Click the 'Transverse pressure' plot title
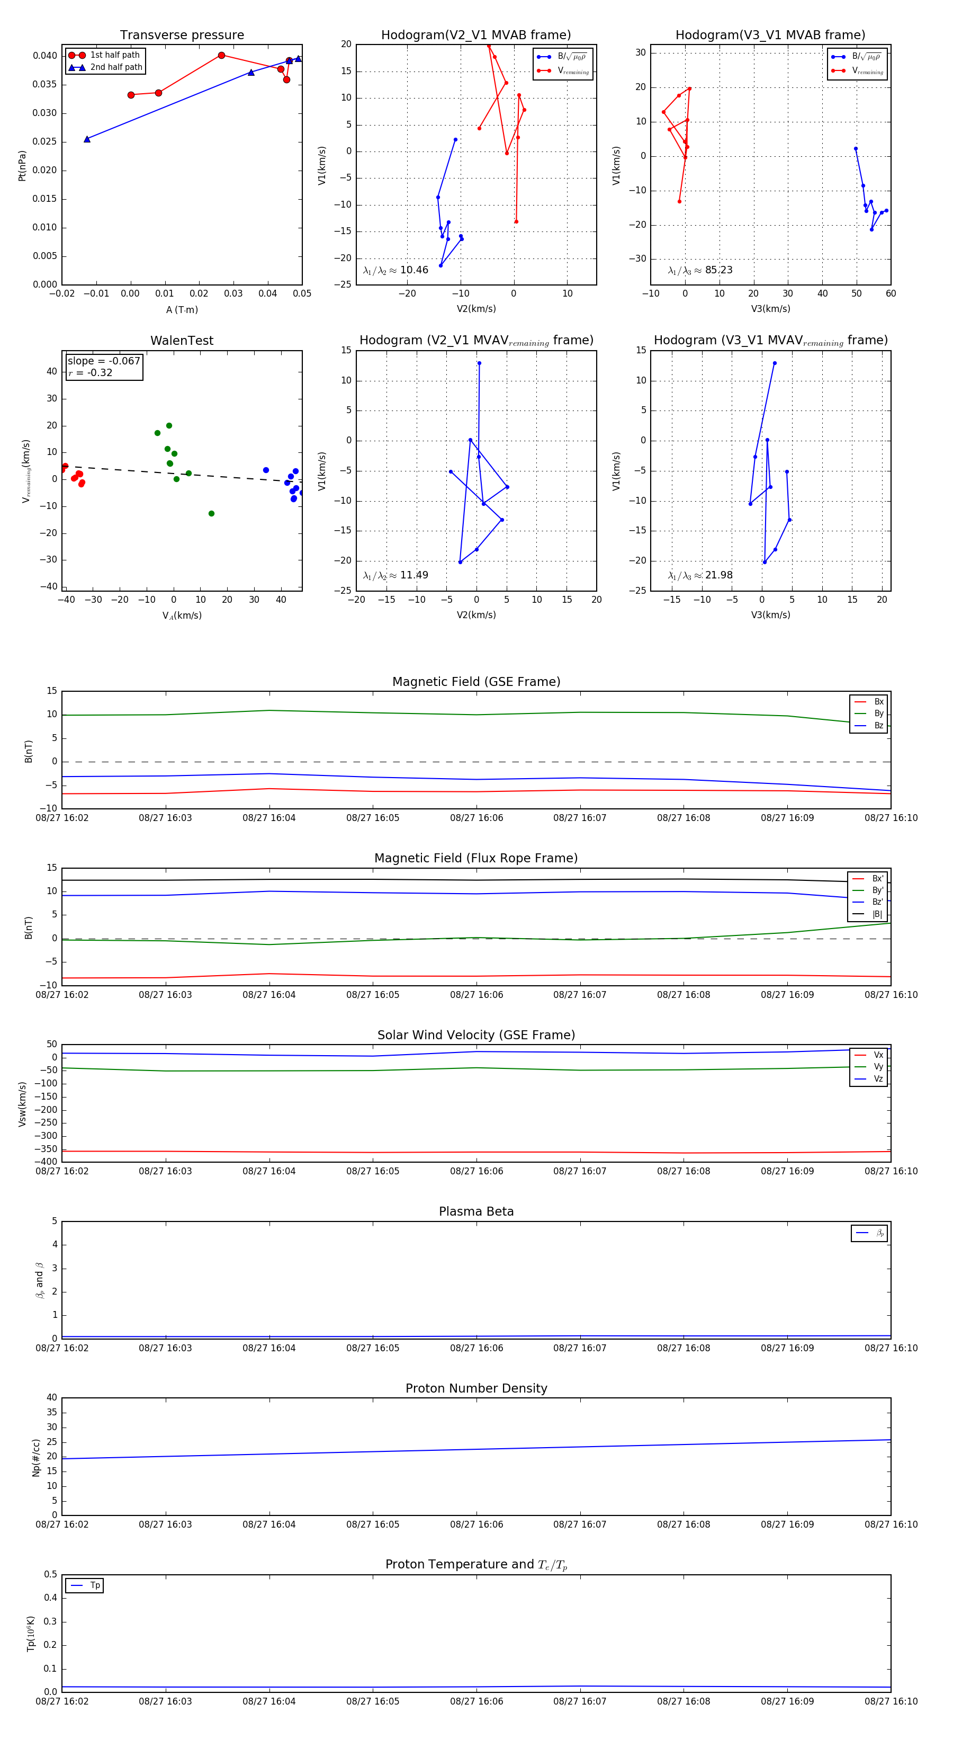The image size is (953, 1748). (x=182, y=35)
